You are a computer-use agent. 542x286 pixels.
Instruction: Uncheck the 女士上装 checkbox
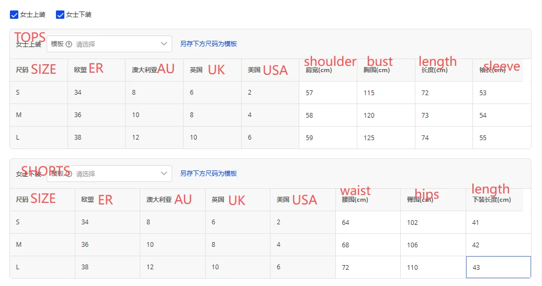pyautogui.click(x=14, y=15)
